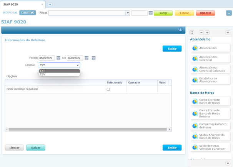Open calendar picker for start date
The width and height of the screenshot is (233, 167).
coord(58,58)
